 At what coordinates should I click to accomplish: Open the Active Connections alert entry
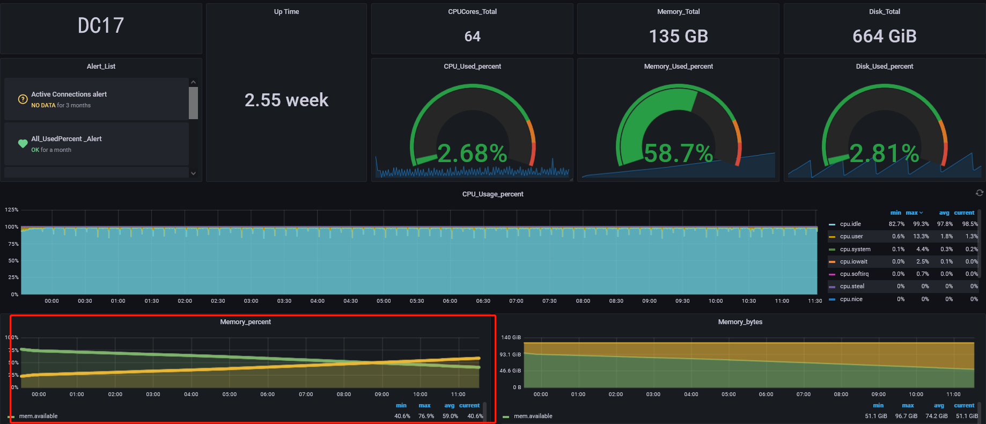click(x=69, y=94)
